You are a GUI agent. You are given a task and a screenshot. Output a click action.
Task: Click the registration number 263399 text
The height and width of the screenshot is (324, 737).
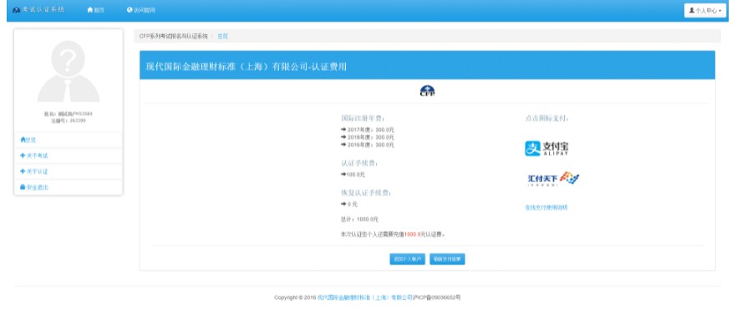[69, 121]
